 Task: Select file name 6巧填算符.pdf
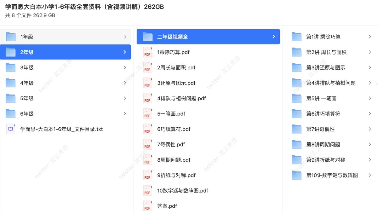(x=174, y=129)
